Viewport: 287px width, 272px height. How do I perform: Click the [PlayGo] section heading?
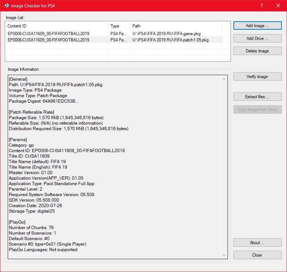point(17,222)
